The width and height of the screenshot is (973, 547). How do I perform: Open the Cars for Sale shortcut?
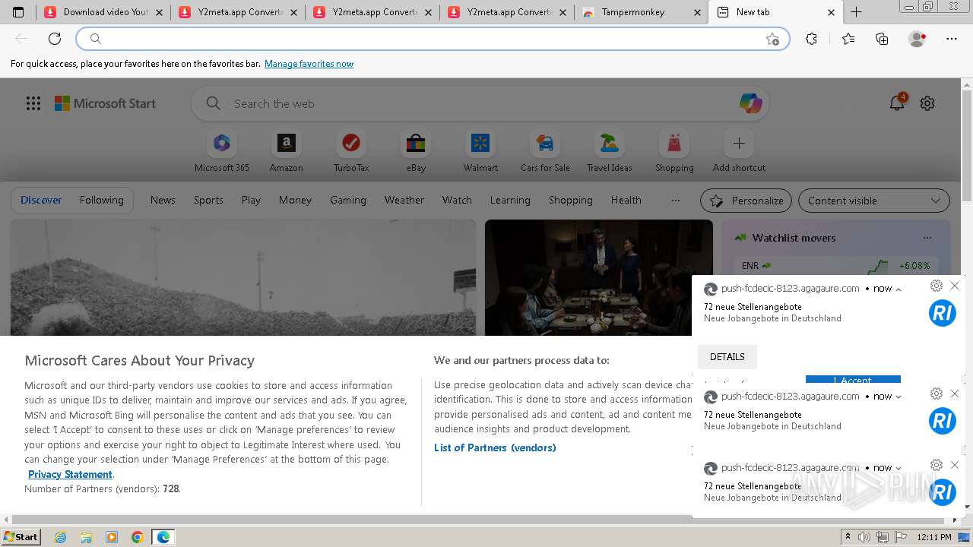545,151
